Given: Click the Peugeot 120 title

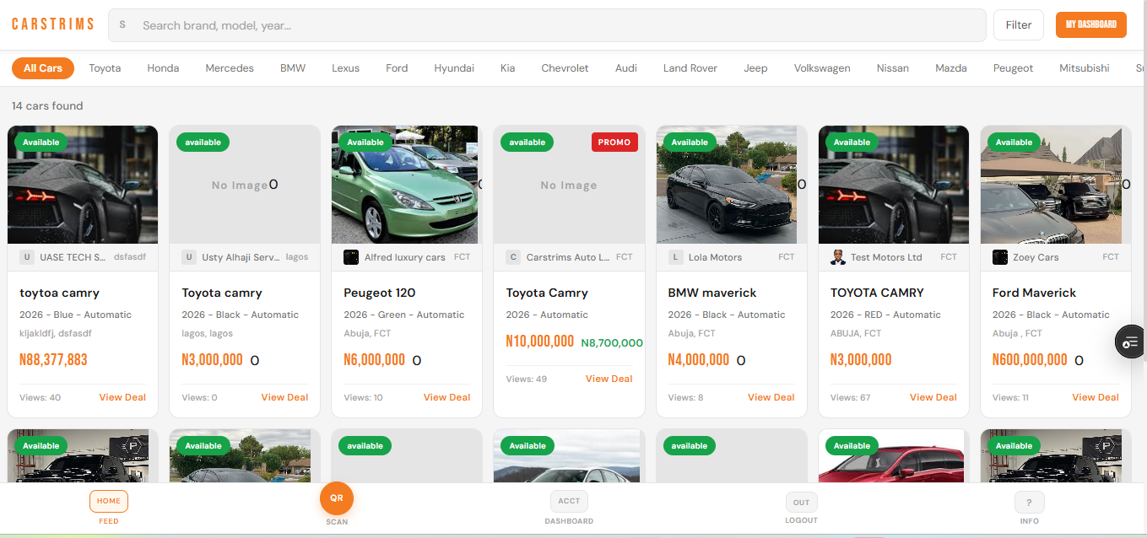Looking at the screenshot, I should 380,293.
